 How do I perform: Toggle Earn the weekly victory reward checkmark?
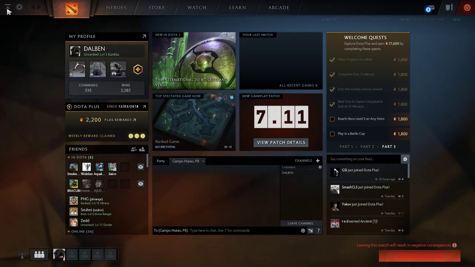point(332,89)
